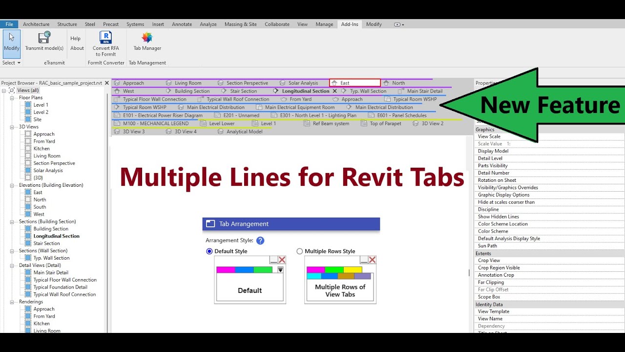Collapse Sections (Wall Section) node
Viewport: 625px width, 352px height.
point(12,251)
